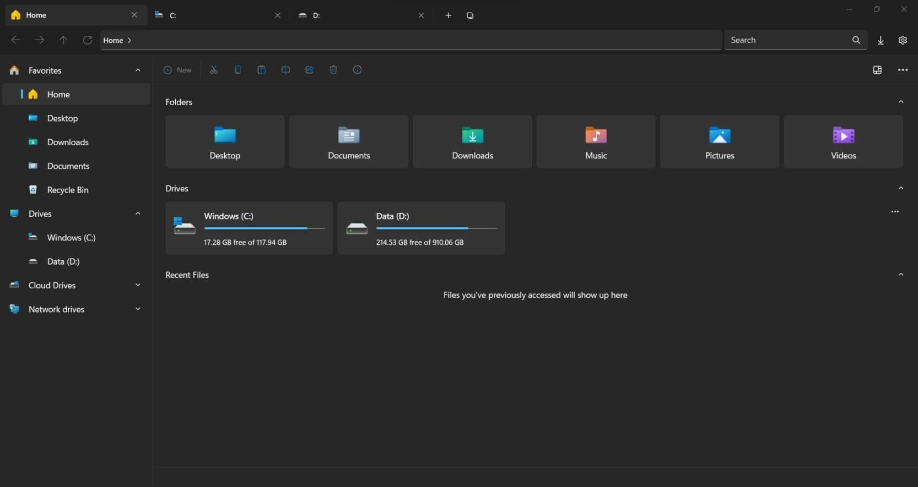
Task: Open the Windows (C:) drive card
Action: pos(249,228)
